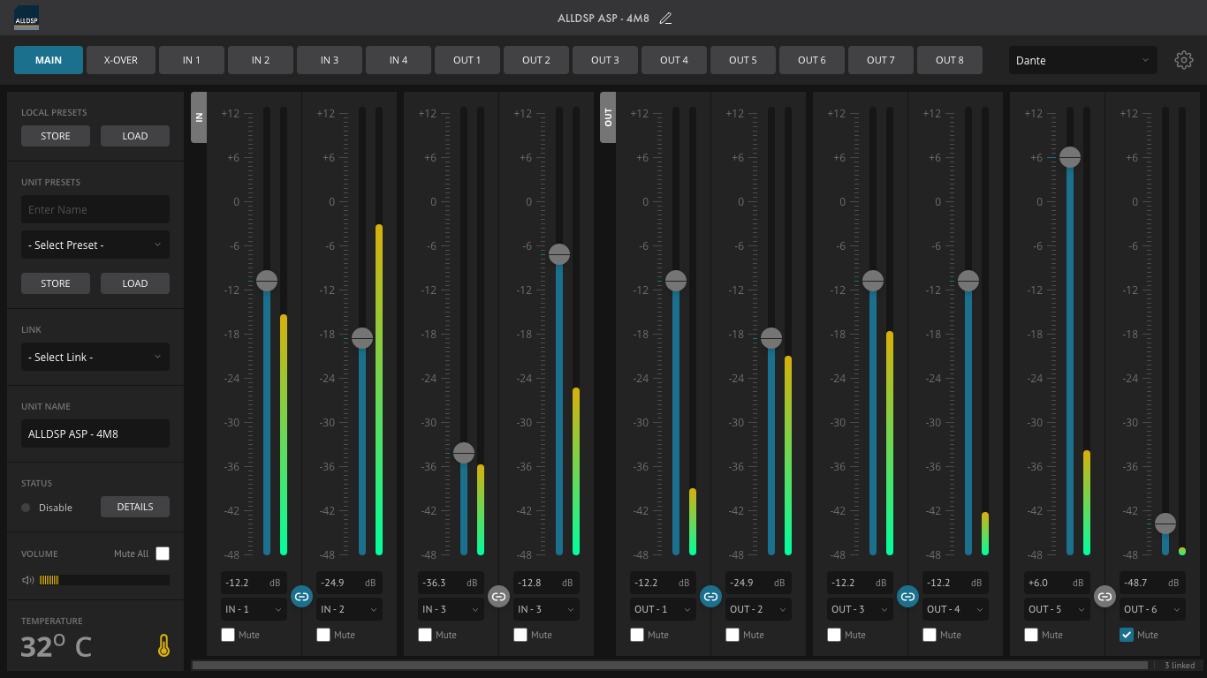Mute the IN-1 channel

tap(228, 635)
